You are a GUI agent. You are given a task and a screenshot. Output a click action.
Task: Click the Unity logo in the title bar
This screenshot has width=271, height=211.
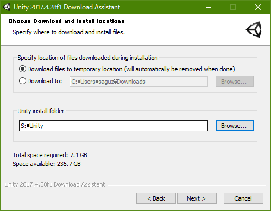pyautogui.click(x=7, y=7)
